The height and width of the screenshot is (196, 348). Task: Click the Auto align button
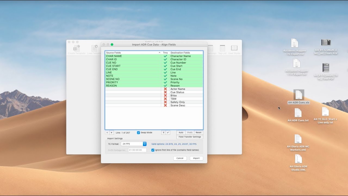click(181, 133)
